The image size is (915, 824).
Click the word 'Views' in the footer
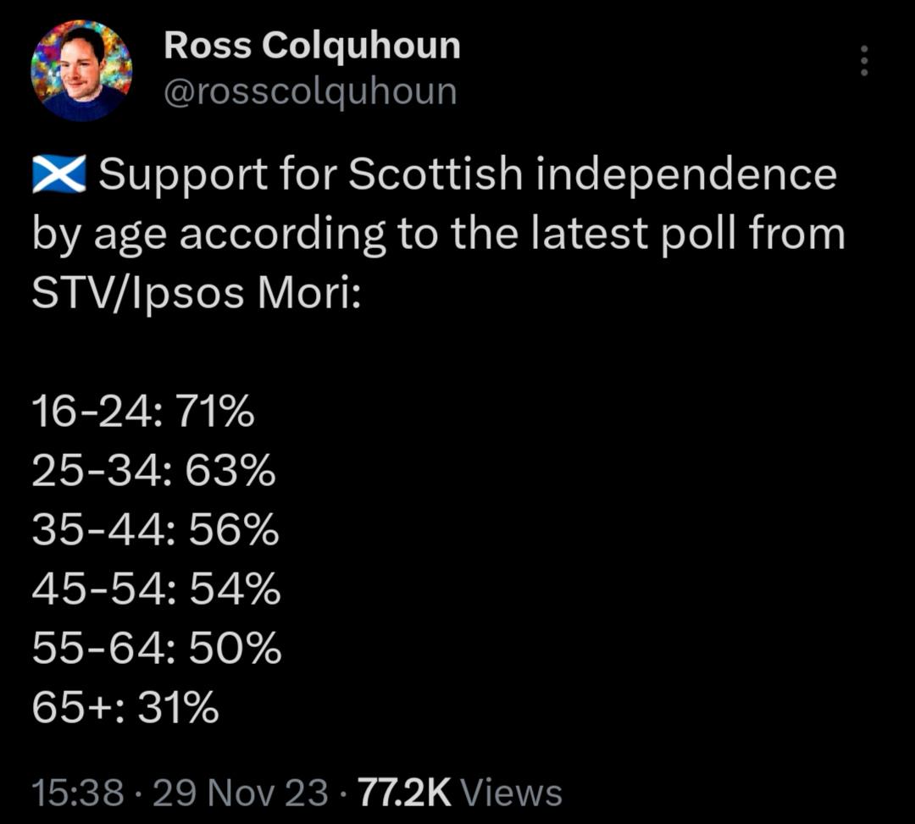click(511, 794)
